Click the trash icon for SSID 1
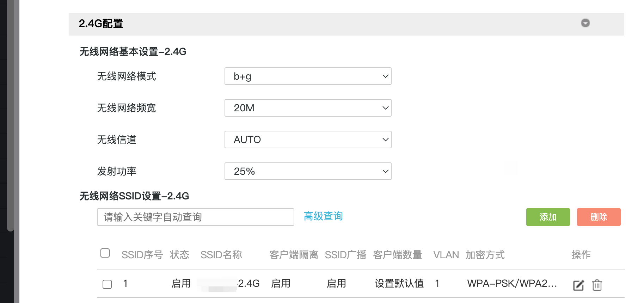 [x=597, y=285]
